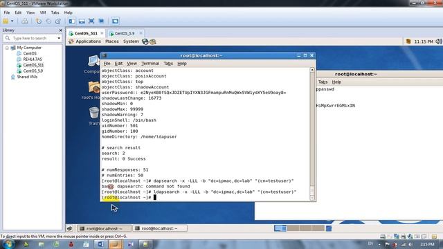The image size is (443, 249).
Task: Open the front terminal's Tabs menu
Action: point(168,64)
